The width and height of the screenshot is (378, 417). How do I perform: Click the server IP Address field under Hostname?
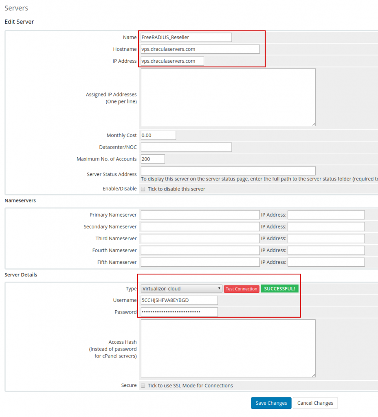click(x=172, y=61)
